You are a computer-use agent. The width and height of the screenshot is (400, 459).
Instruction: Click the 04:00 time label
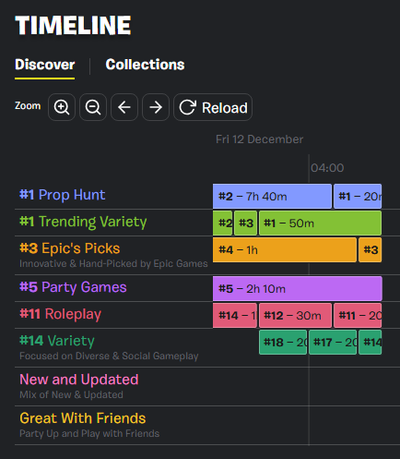pyautogui.click(x=327, y=168)
